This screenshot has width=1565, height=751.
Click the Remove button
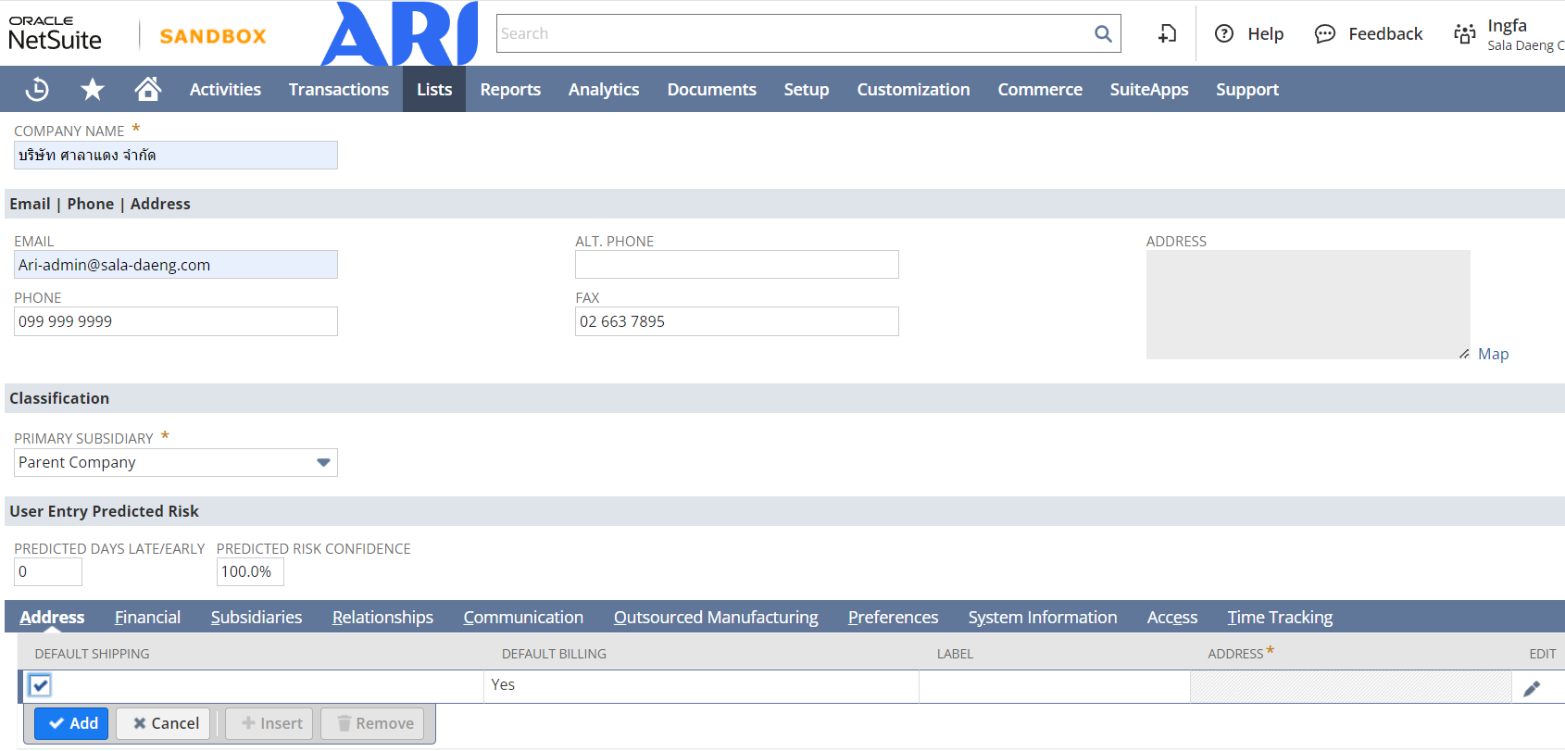[372, 723]
